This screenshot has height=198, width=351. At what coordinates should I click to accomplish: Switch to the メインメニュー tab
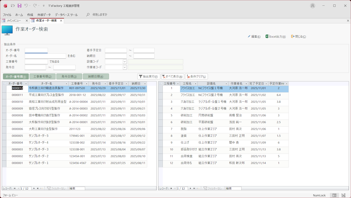pyautogui.click(x=14, y=20)
